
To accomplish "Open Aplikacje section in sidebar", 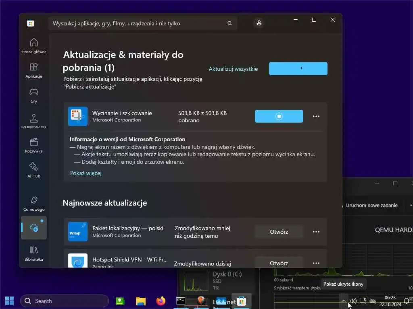I will pos(34,70).
